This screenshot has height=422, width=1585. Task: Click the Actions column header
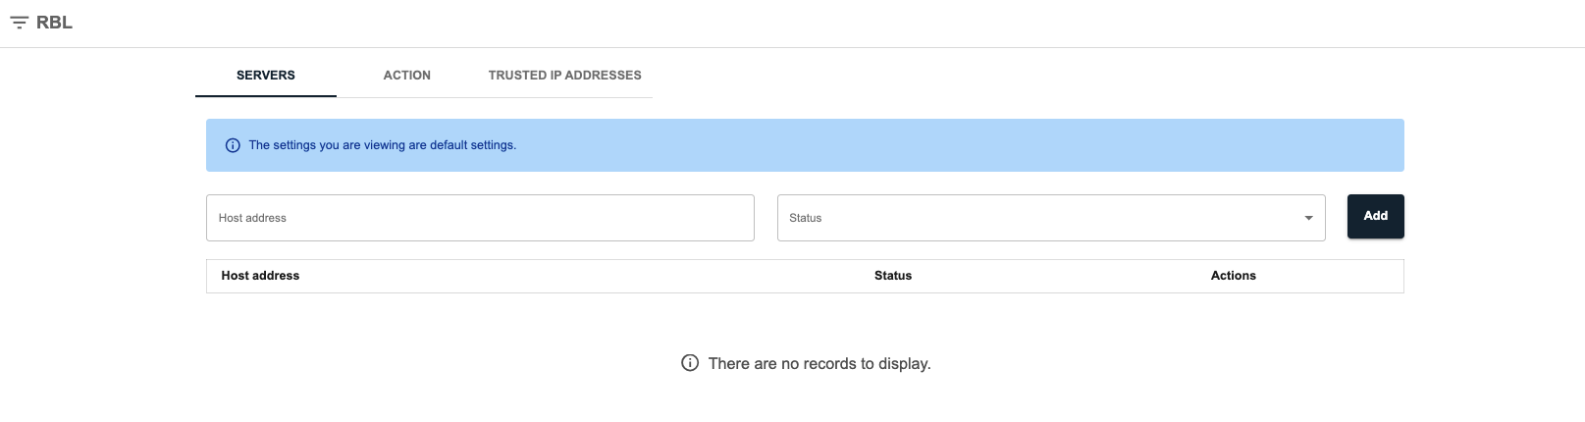click(1234, 276)
